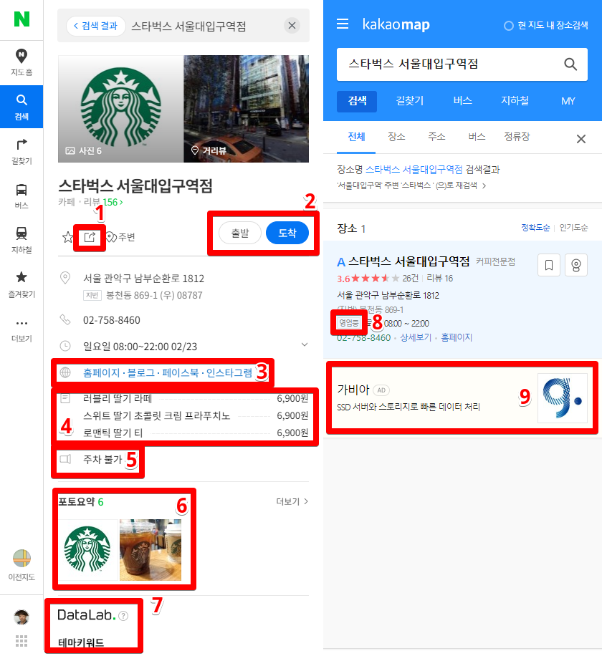Open 길찾기 in the Naver sidebar

point(21,151)
